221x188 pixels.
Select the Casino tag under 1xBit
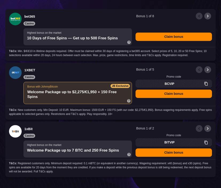29,136
